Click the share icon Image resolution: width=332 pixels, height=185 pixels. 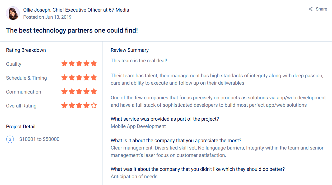click(311, 9)
